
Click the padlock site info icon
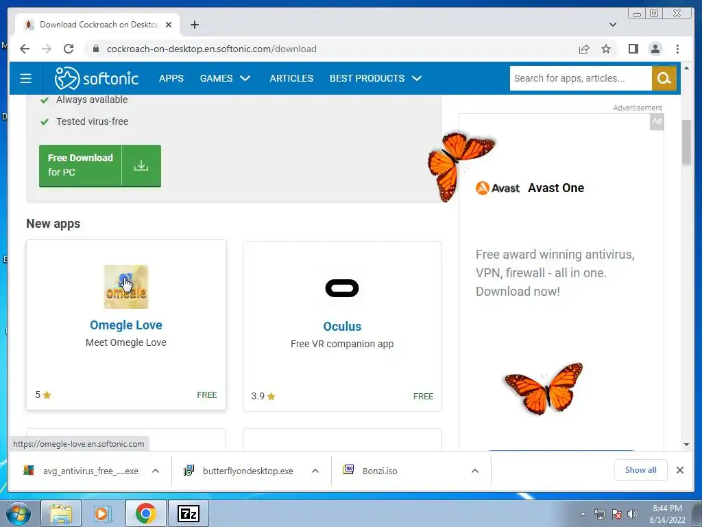click(95, 49)
